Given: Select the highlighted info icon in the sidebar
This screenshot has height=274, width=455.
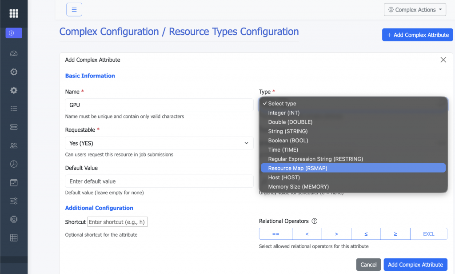Looking at the screenshot, I should [14, 33].
